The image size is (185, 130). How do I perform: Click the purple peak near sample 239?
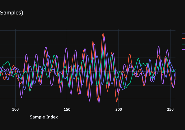[159, 46]
